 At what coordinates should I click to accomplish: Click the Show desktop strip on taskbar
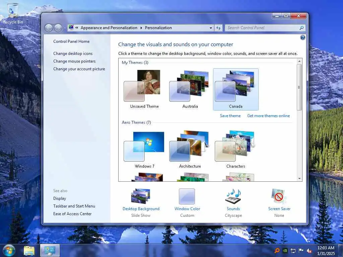coord(341,251)
